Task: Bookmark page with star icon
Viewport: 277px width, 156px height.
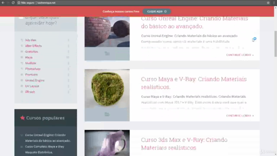Action: pyautogui.click(x=268, y=3)
